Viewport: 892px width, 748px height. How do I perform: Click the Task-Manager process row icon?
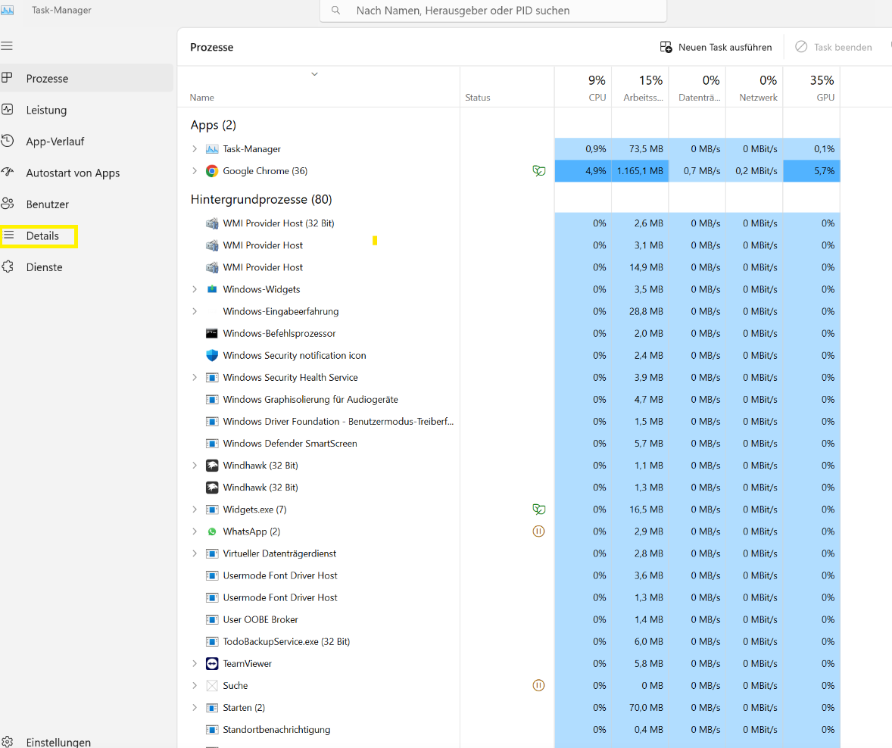[211, 149]
